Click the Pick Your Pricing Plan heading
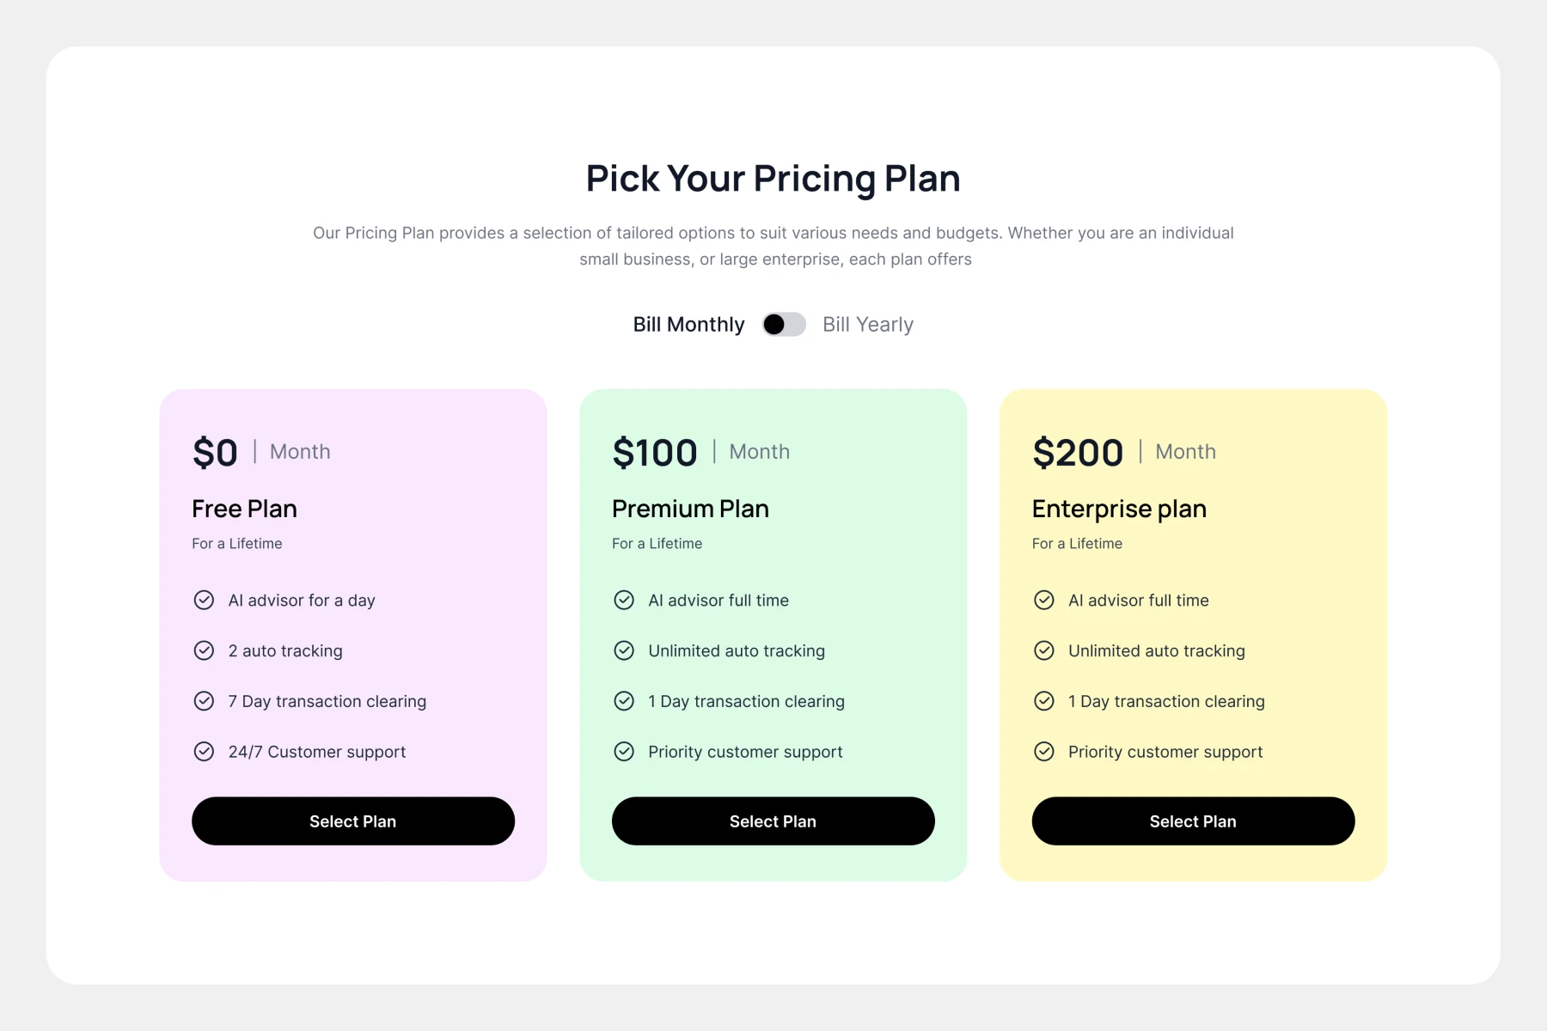The width and height of the screenshot is (1547, 1031). [x=773, y=179]
